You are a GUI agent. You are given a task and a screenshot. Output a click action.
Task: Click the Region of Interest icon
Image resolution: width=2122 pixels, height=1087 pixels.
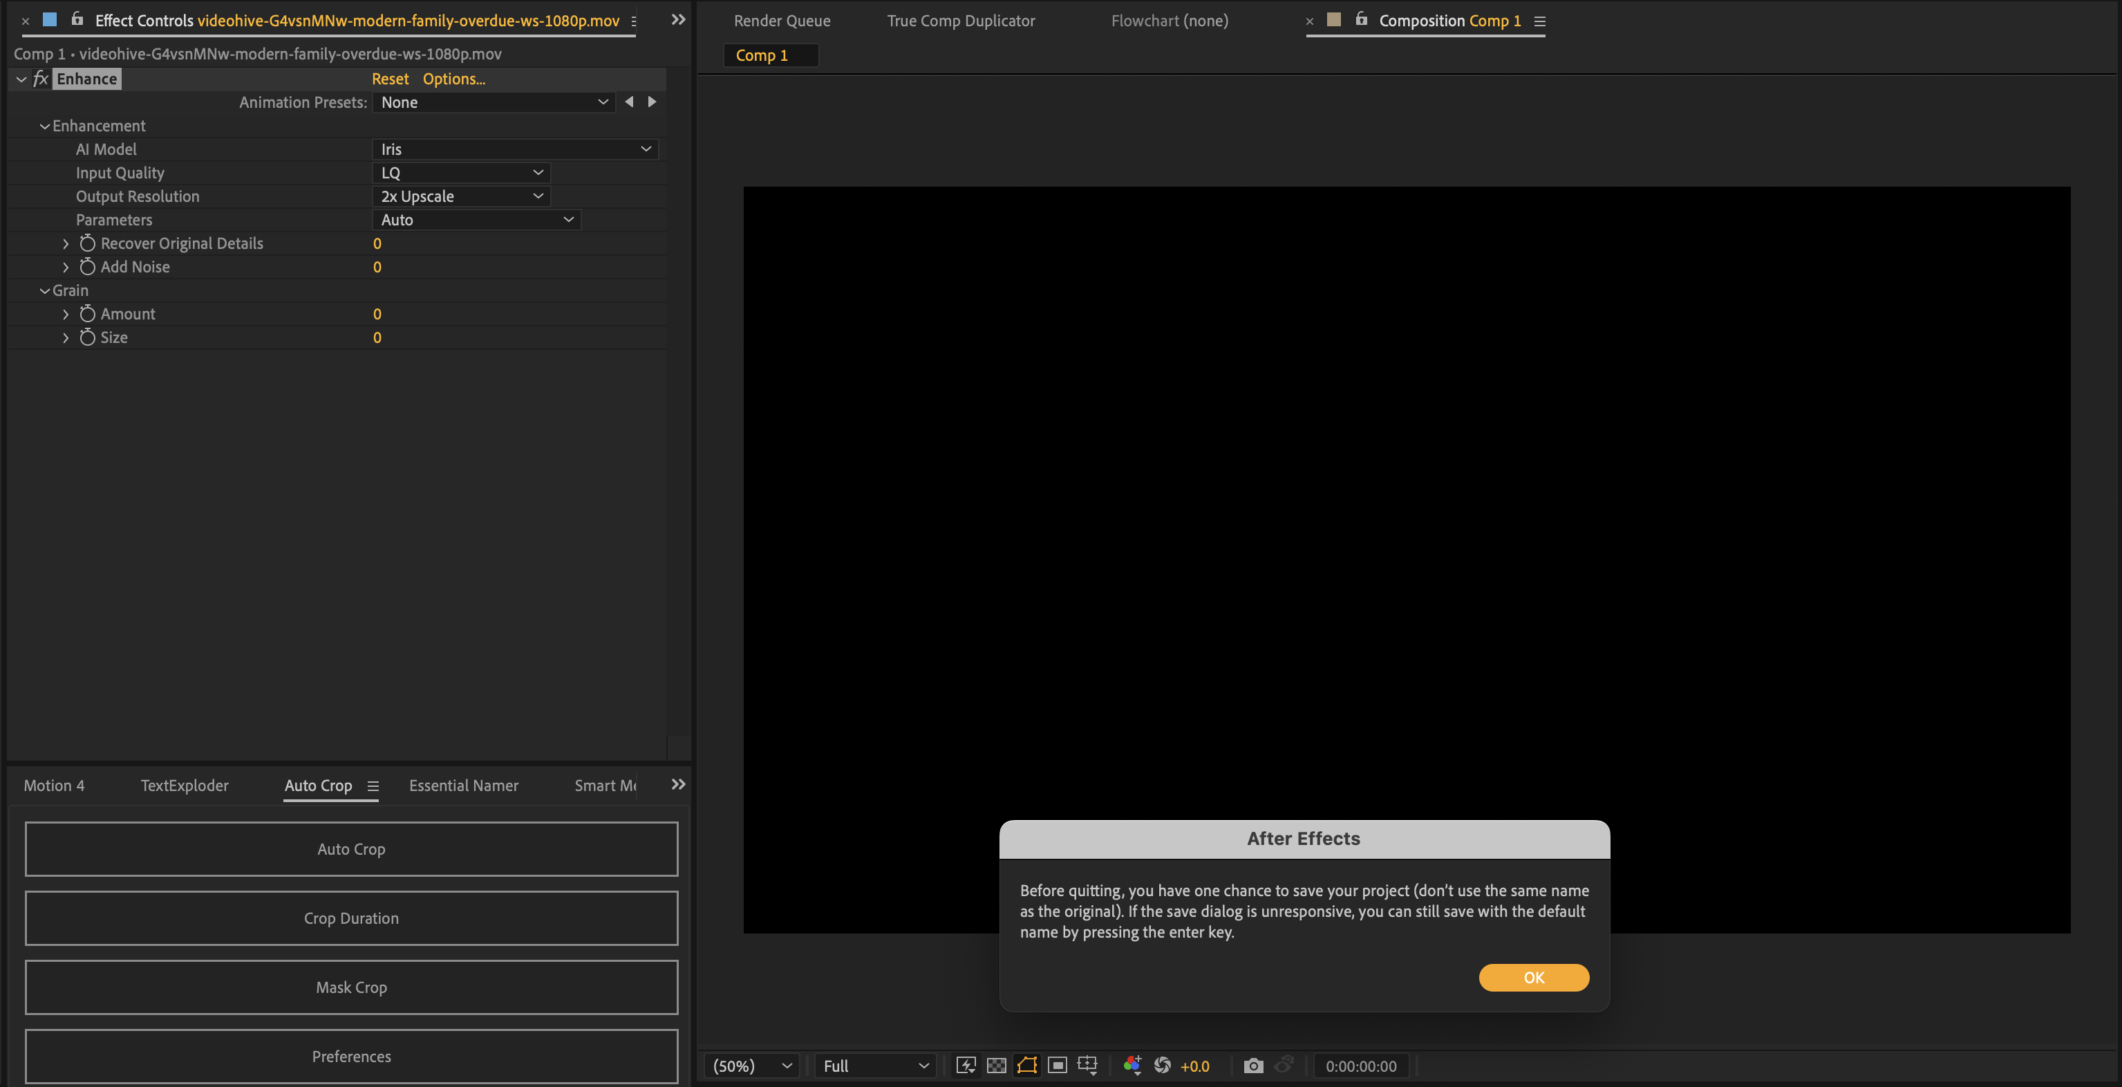pos(1057,1066)
